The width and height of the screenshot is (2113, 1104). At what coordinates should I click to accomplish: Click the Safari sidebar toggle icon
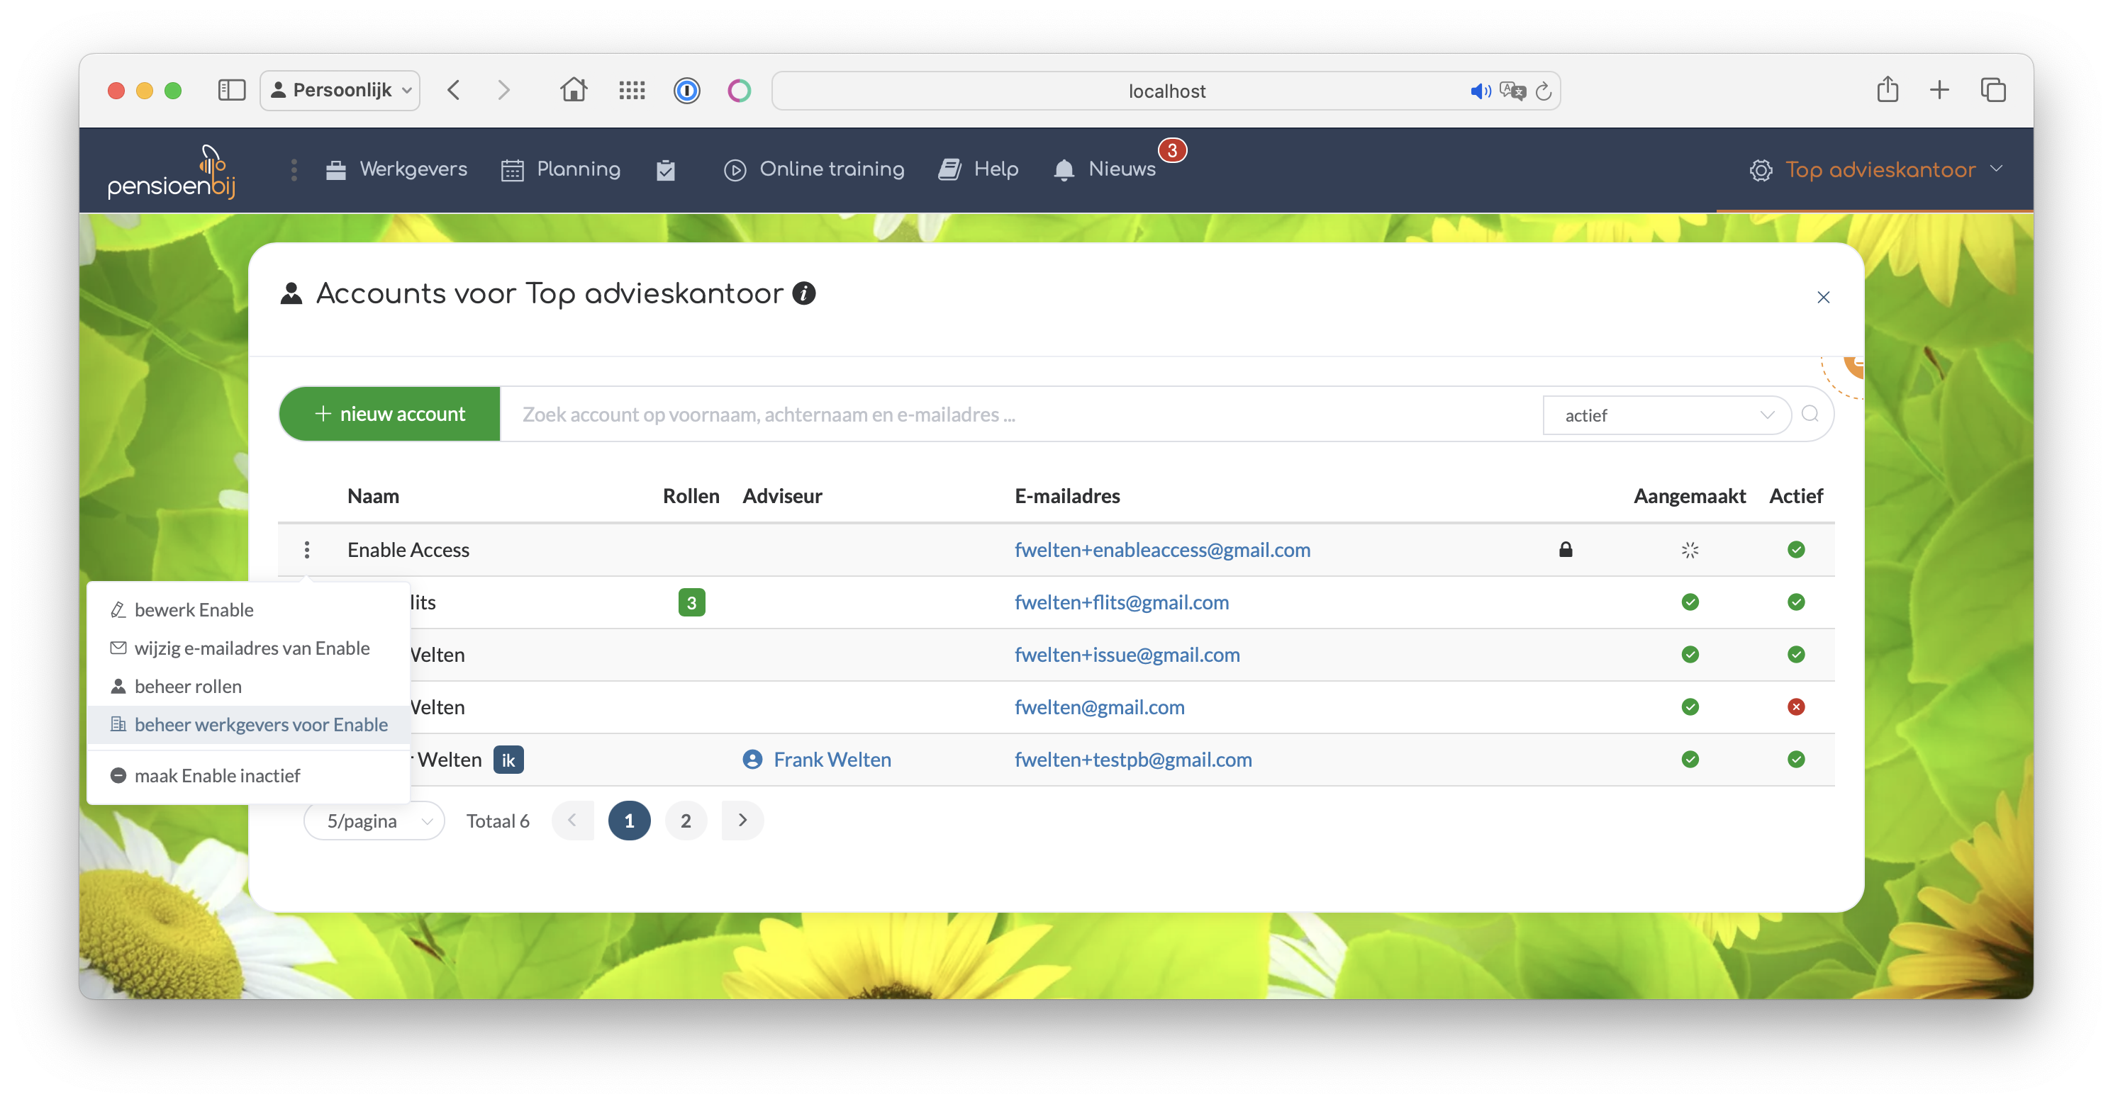[231, 90]
